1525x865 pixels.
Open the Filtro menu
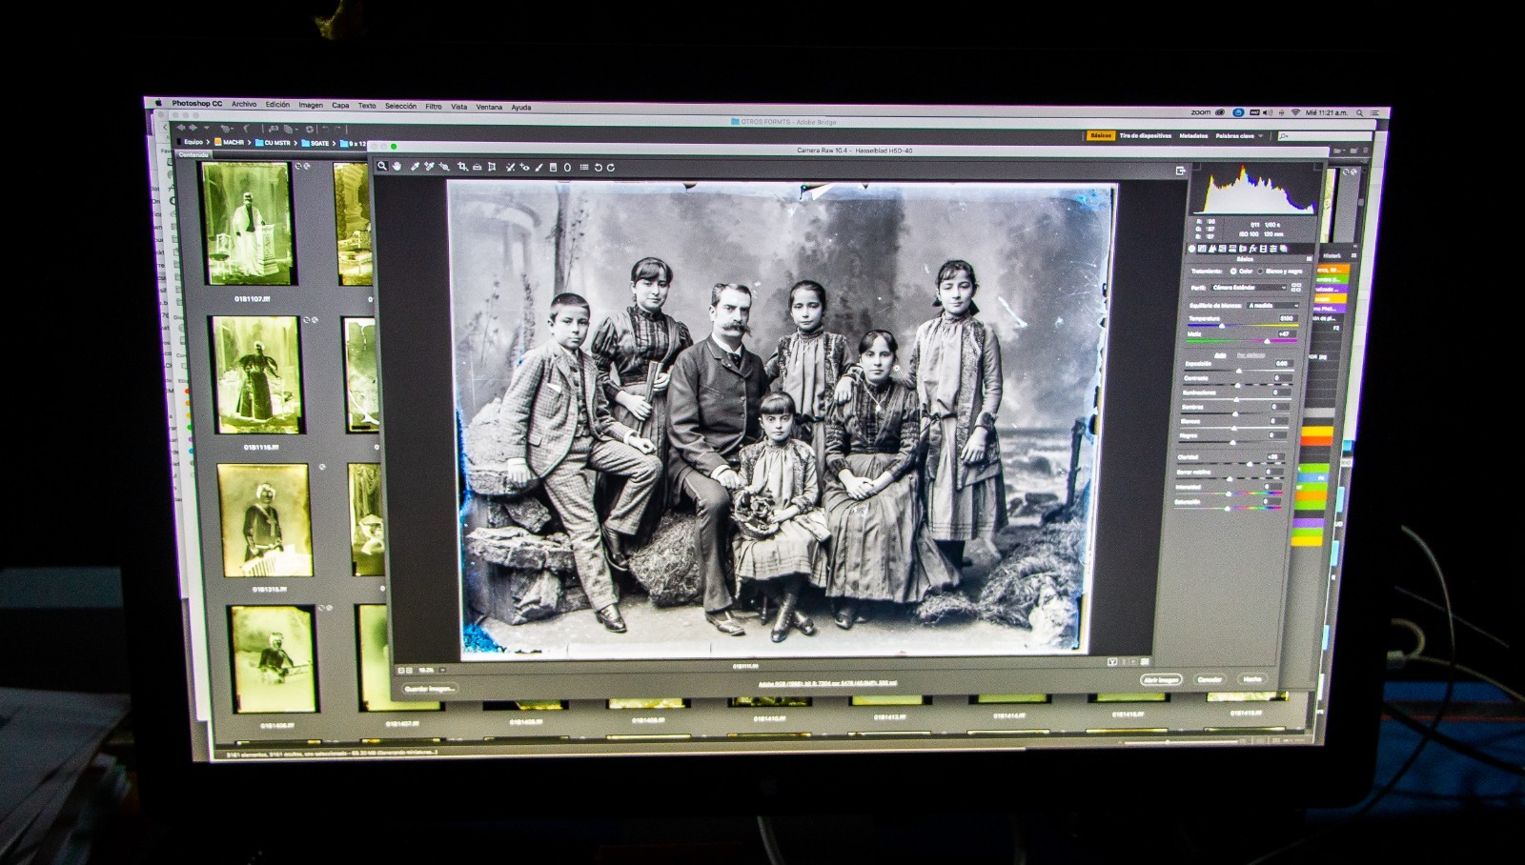click(x=434, y=106)
